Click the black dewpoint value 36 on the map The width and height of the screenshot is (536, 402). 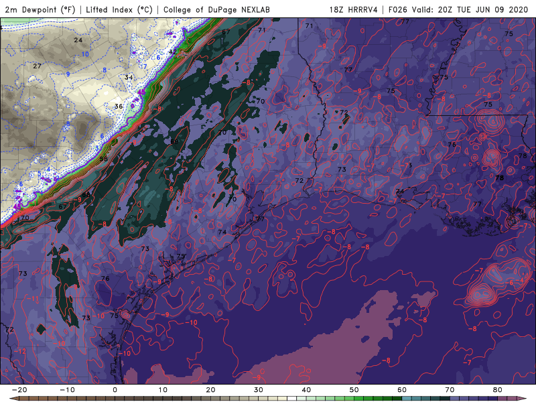[119, 107]
